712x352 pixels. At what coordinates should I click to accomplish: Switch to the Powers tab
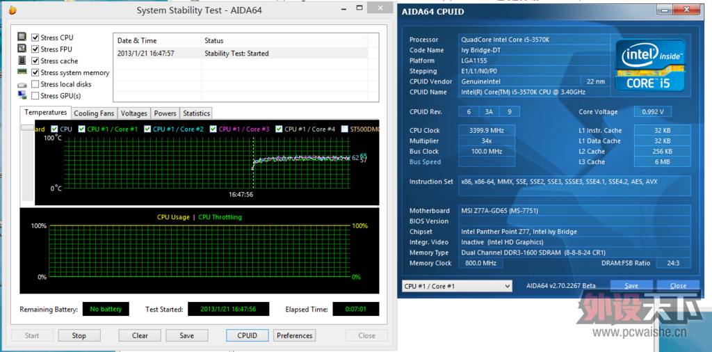point(165,113)
